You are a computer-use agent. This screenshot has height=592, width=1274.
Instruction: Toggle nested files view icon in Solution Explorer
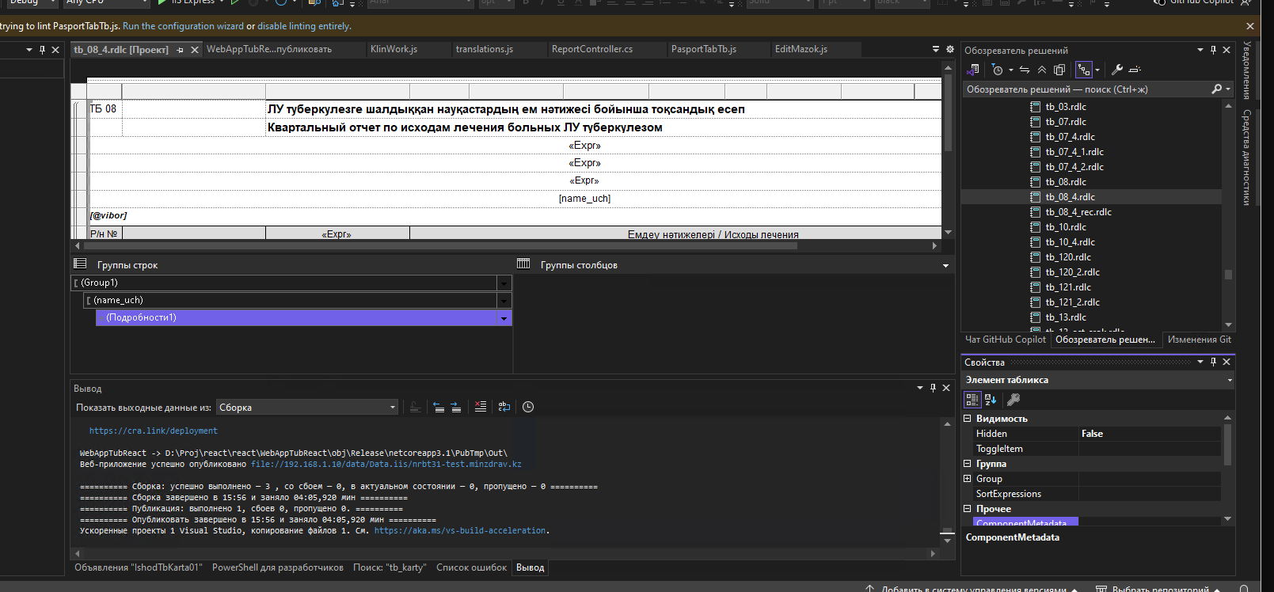[x=1084, y=70]
